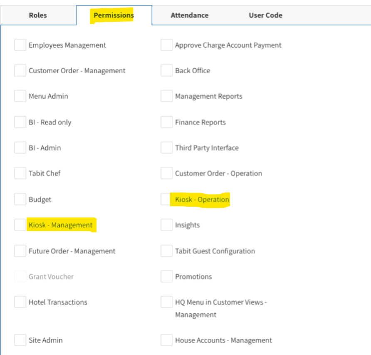Screen dimensions: 371x355
Task: Open the Attendance tab
Action: tap(189, 15)
